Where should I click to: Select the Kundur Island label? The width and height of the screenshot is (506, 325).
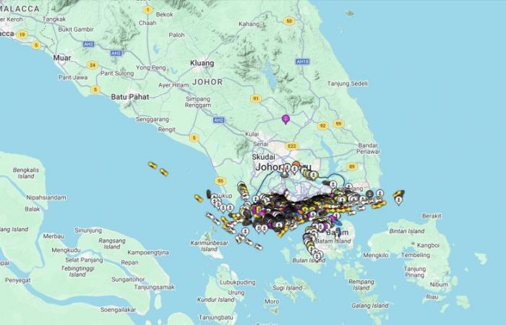[x=216, y=300]
